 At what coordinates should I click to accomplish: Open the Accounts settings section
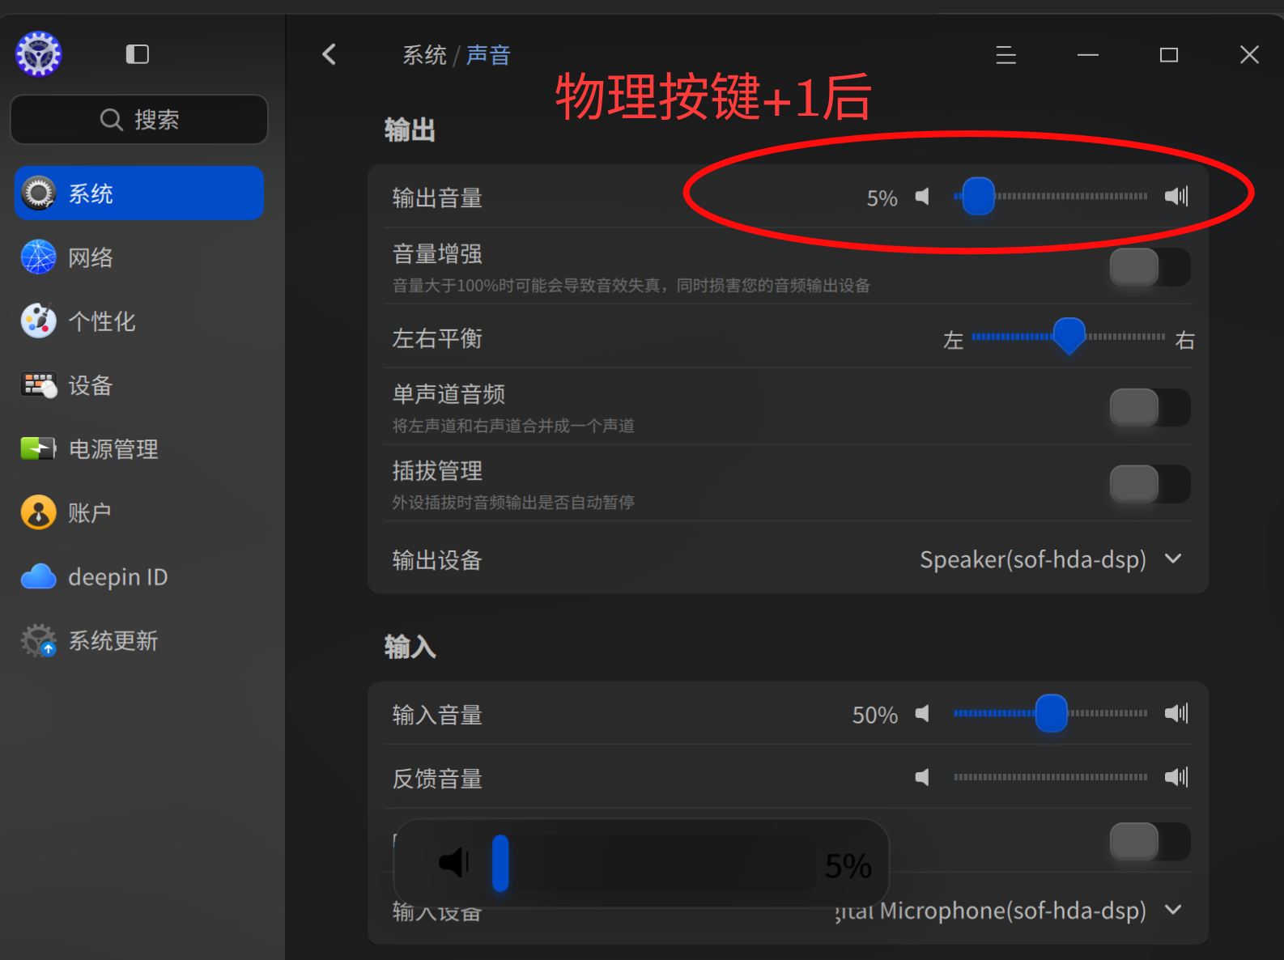pyautogui.click(x=139, y=513)
